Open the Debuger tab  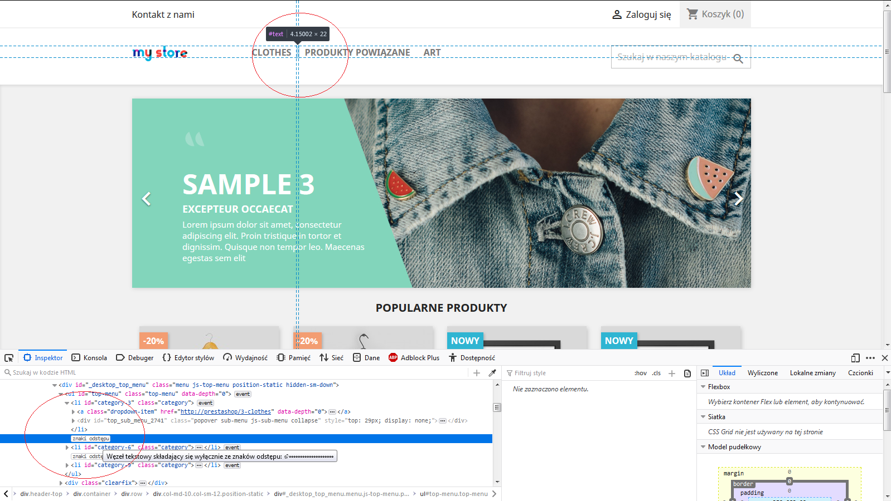point(134,358)
